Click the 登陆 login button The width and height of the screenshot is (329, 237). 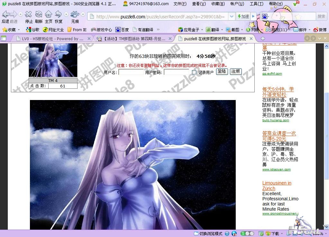click(222, 71)
